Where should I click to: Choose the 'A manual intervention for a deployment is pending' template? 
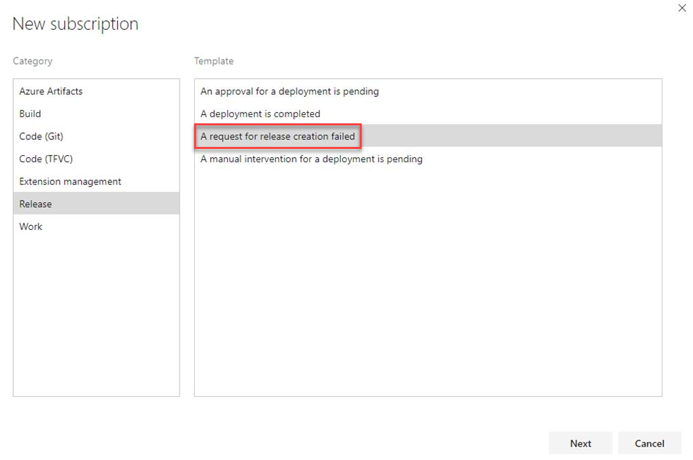pos(310,159)
